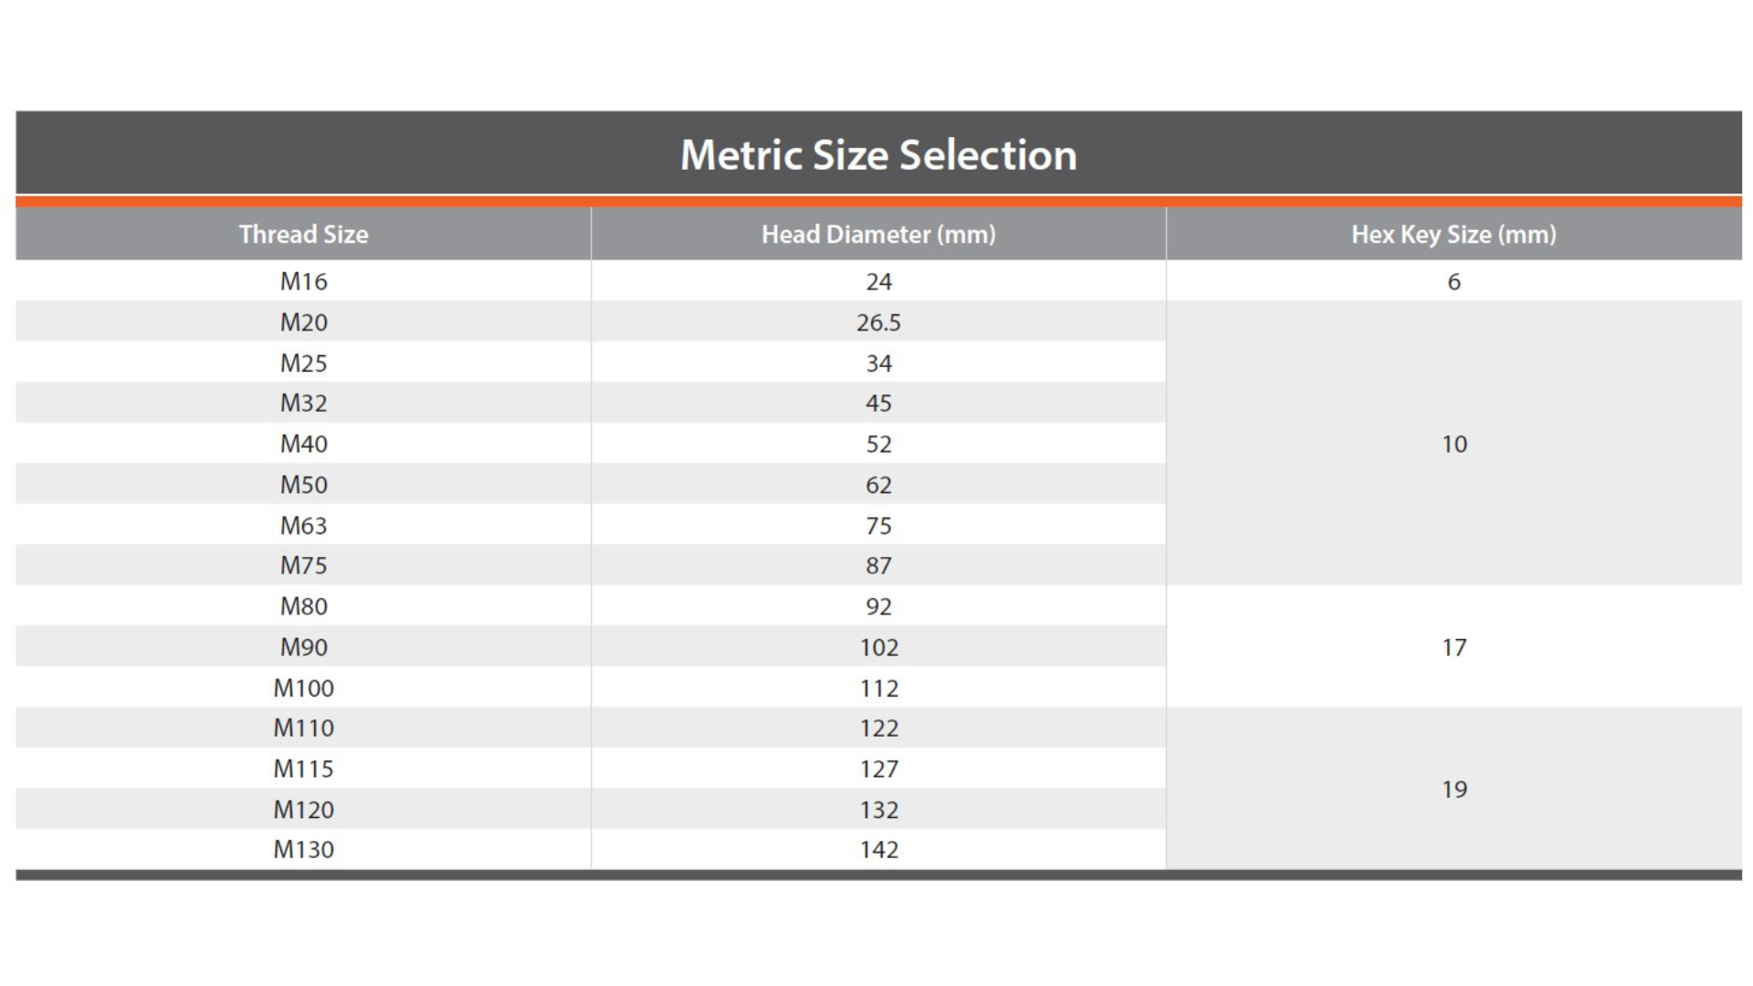Viewport: 1753px width, 986px height.
Task: Click the 26.5 head diameter value
Action: (878, 322)
